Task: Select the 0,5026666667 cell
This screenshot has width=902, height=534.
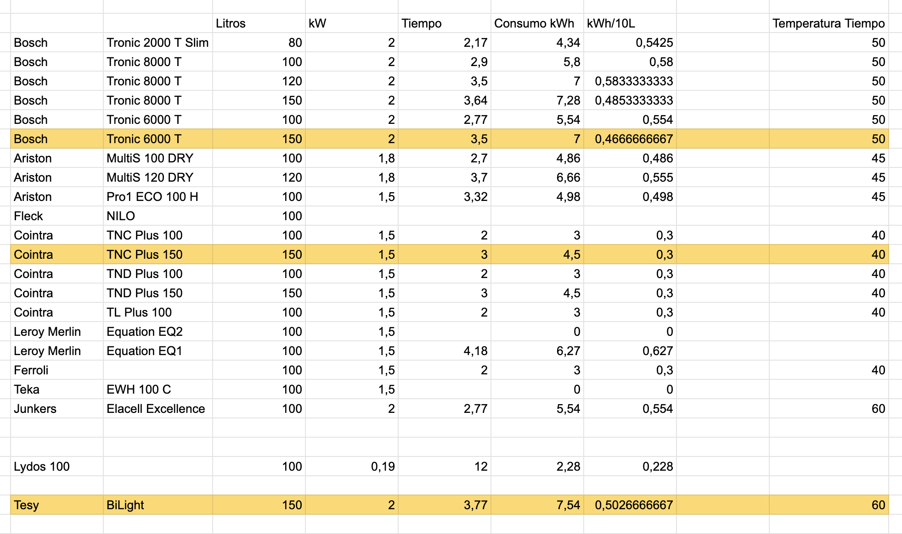Action: (630, 505)
